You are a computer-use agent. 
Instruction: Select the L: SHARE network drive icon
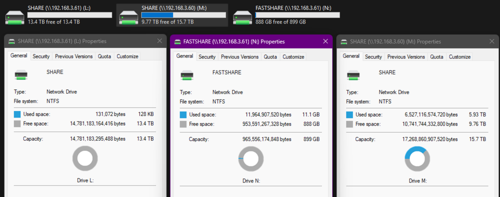click(x=14, y=18)
